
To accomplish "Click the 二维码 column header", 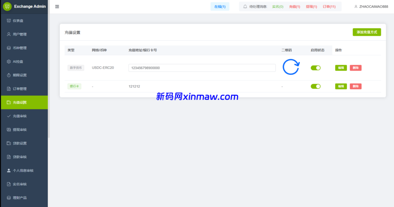I will pos(286,50).
